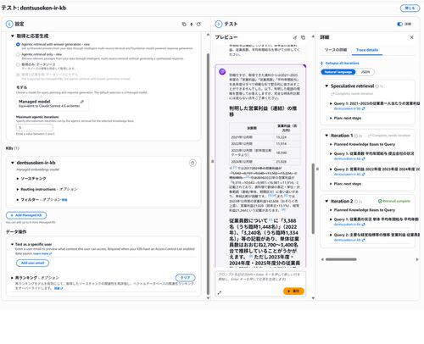Toggle the 詳細 switch in the テスト header
424x344 pixels.
(399, 24)
